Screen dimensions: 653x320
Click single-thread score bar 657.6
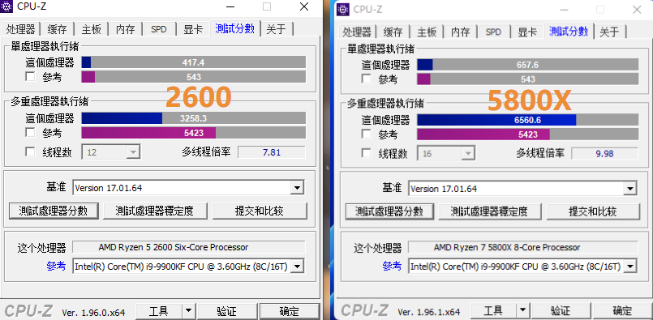pyautogui.click(x=527, y=65)
